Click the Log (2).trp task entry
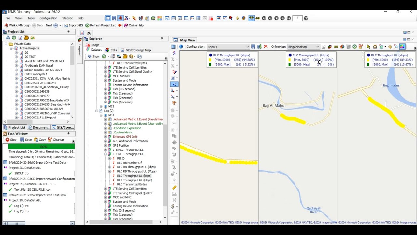The height and width of the screenshot is (235, 417). (x=21, y=211)
